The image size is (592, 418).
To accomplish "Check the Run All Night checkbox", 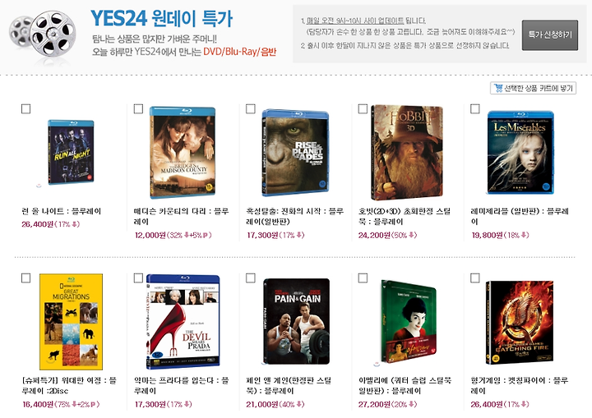I will point(25,109).
